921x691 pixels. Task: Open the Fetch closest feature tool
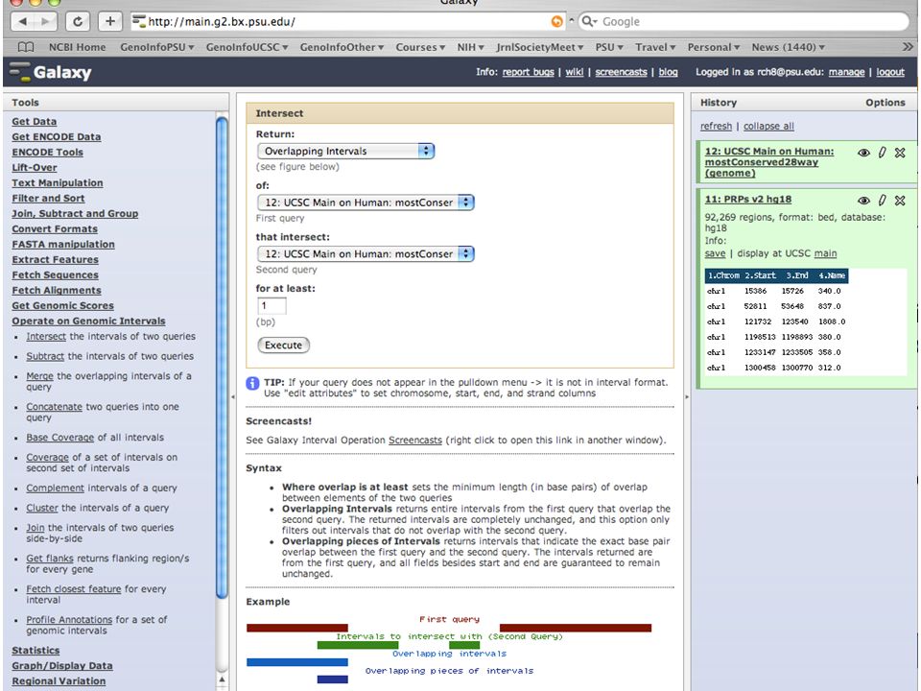[74, 588]
